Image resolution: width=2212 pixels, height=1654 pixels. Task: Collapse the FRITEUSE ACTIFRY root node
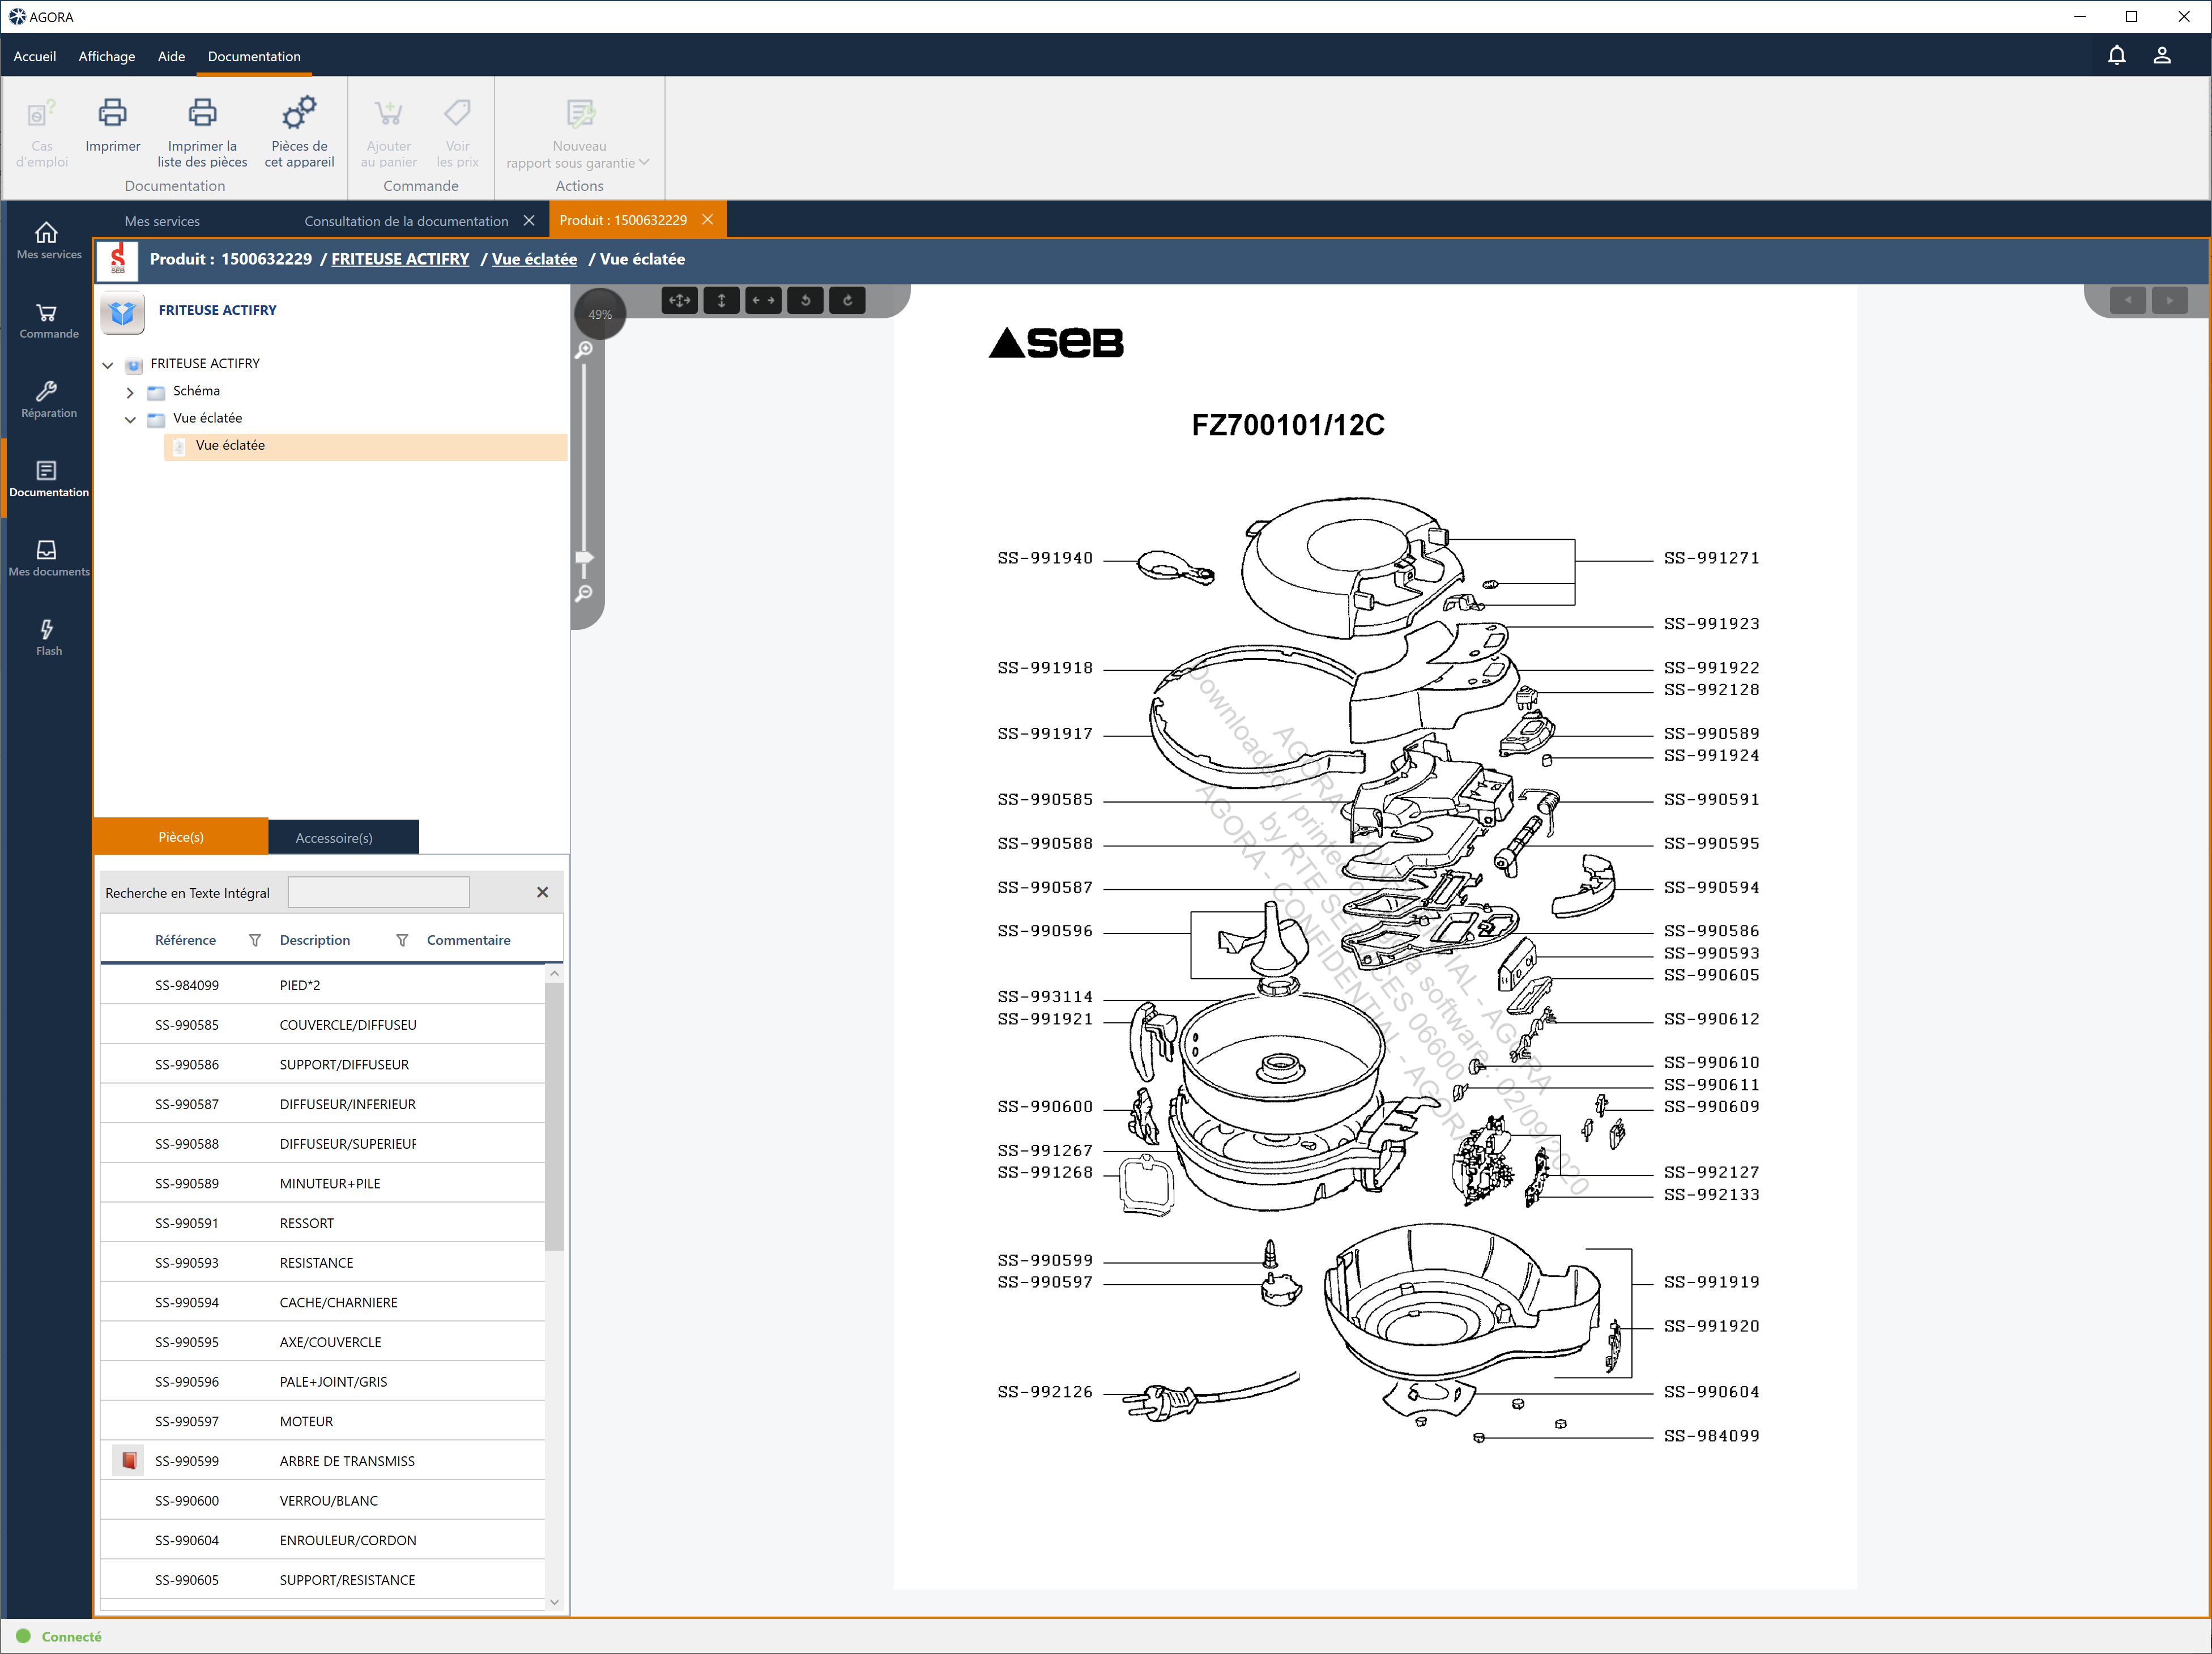pos(108,365)
